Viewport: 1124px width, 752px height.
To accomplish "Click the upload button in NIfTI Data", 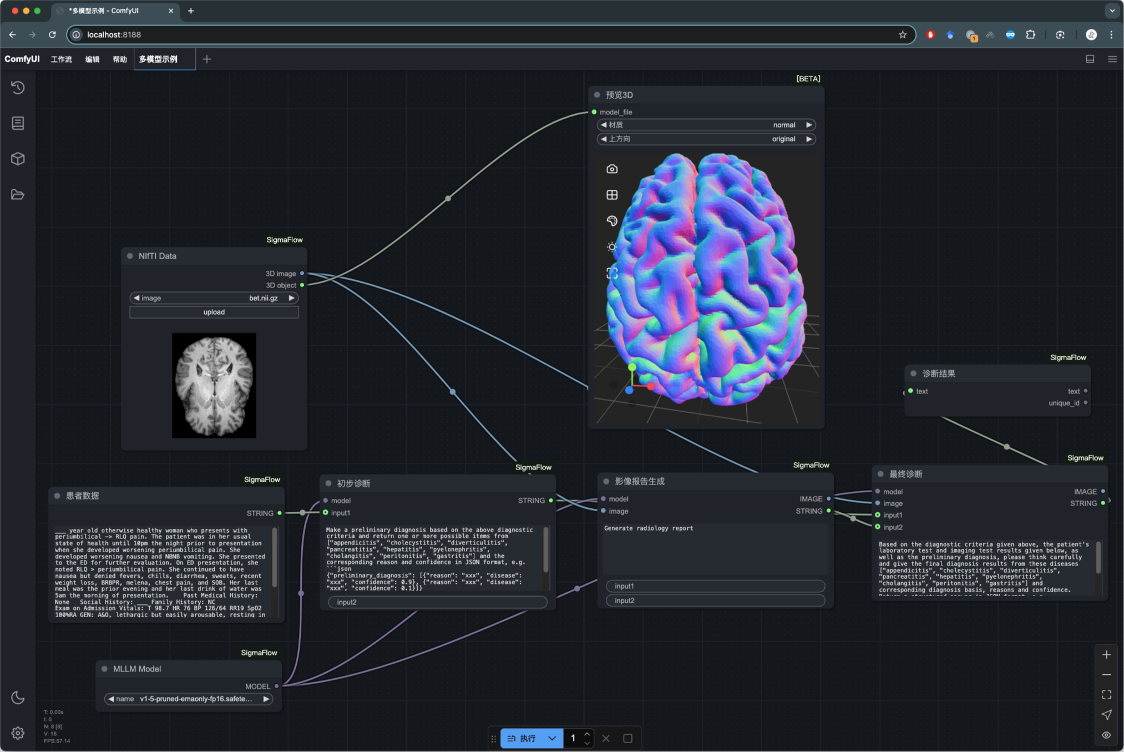I will coord(214,312).
